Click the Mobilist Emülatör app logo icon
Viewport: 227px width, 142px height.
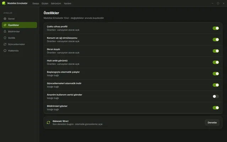point(4,3)
